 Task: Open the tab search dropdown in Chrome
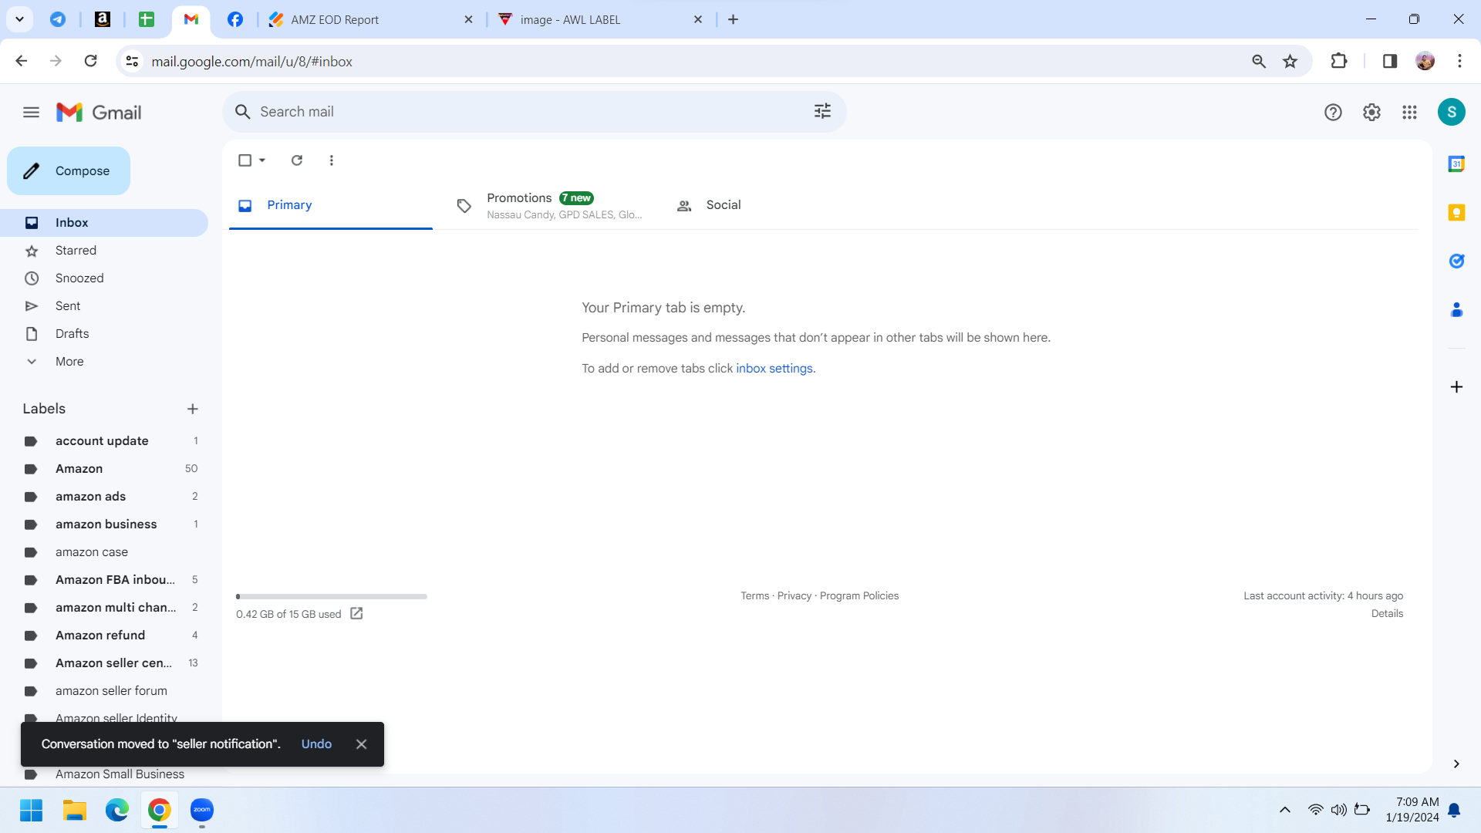(19, 19)
